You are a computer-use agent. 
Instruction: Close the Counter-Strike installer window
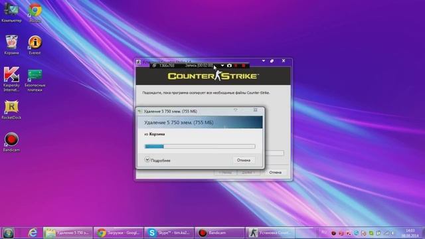pyautogui.click(x=284, y=60)
